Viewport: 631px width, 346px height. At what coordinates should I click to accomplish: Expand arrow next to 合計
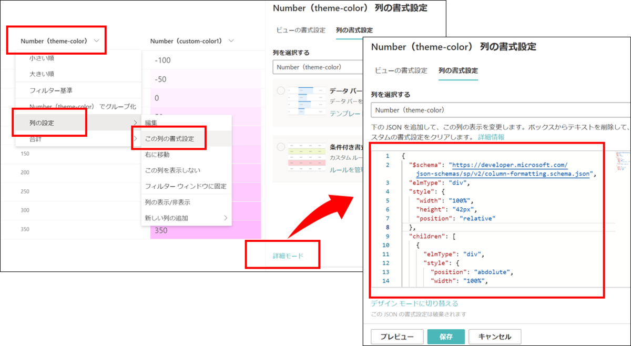[136, 139]
